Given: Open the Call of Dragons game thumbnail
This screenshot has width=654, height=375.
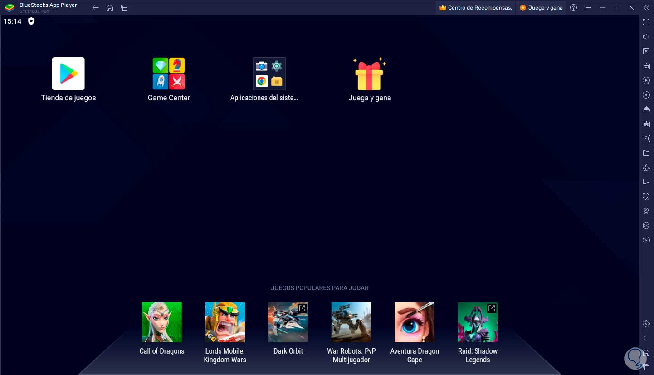Looking at the screenshot, I should (162, 322).
